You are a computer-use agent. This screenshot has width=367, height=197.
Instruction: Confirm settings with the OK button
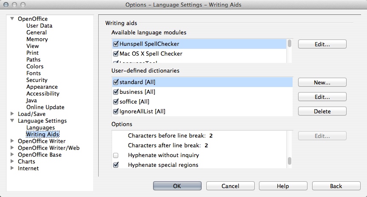pyautogui.click(x=177, y=186)
